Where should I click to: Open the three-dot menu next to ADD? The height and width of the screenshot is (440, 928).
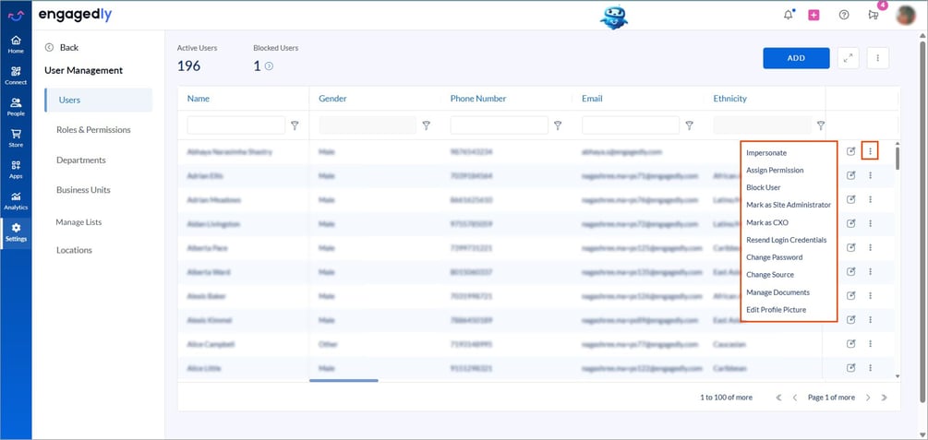(x=878, y=58)
